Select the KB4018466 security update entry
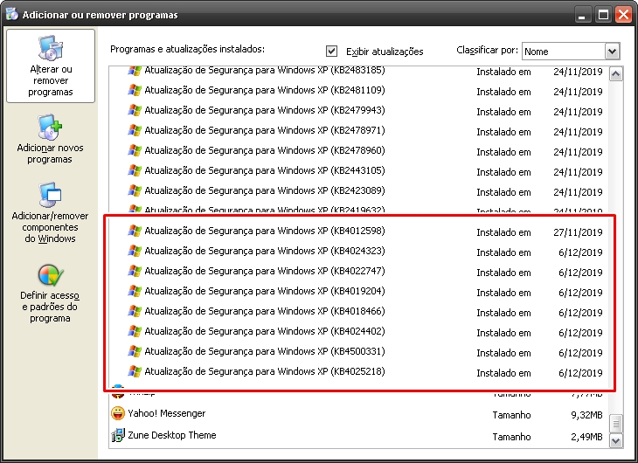 tap(359, 311)
